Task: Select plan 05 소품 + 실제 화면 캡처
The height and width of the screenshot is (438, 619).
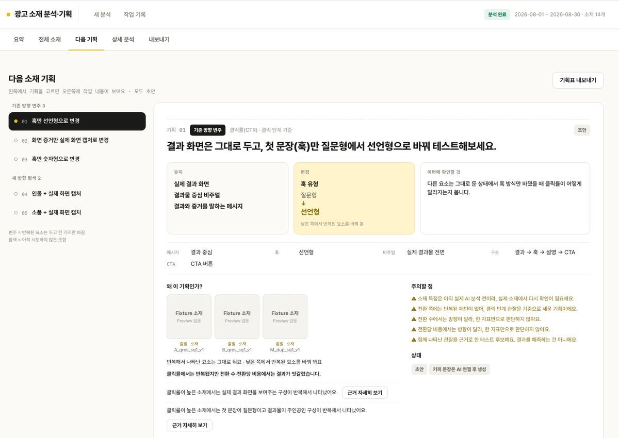Action: [x=77, y=212]
